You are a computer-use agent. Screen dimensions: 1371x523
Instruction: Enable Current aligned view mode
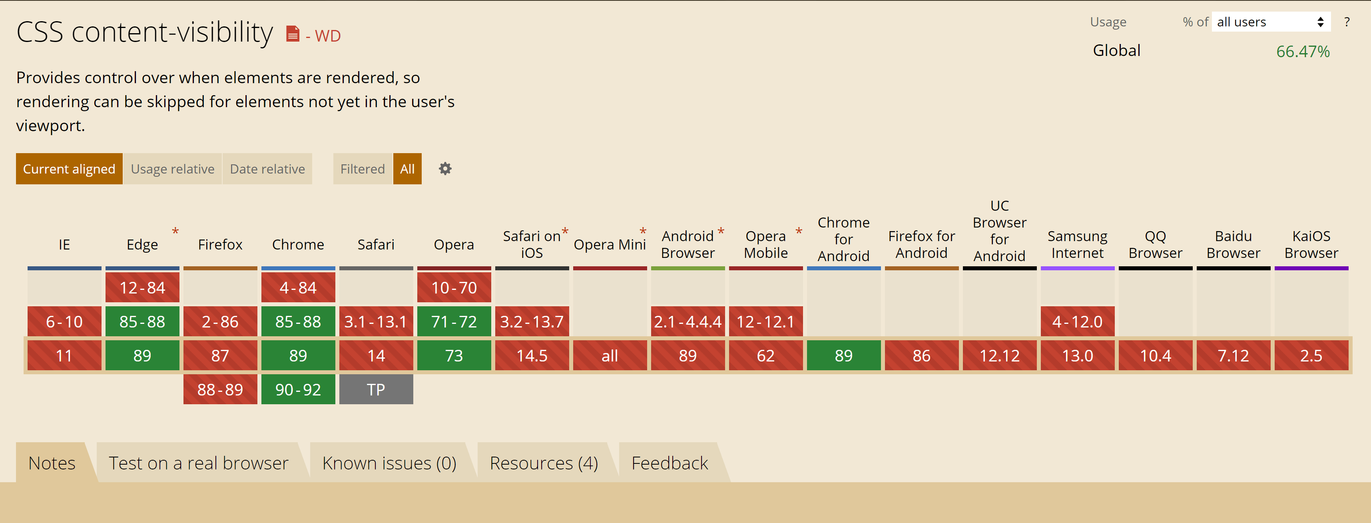(x=69, y=169)
